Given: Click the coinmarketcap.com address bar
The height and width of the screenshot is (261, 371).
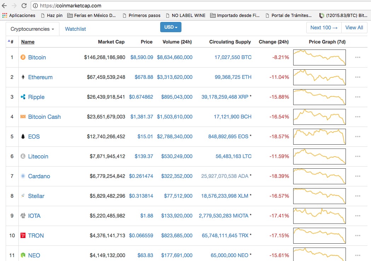Looking at the screenshot, I should tap(201, 5).
